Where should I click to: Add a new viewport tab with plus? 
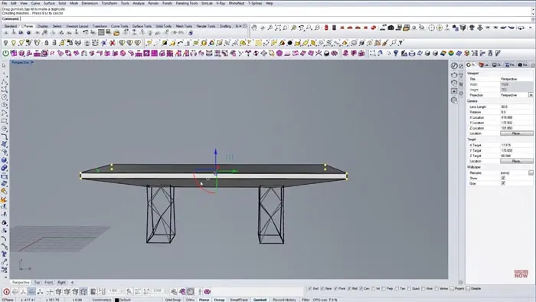pos(72,283)
